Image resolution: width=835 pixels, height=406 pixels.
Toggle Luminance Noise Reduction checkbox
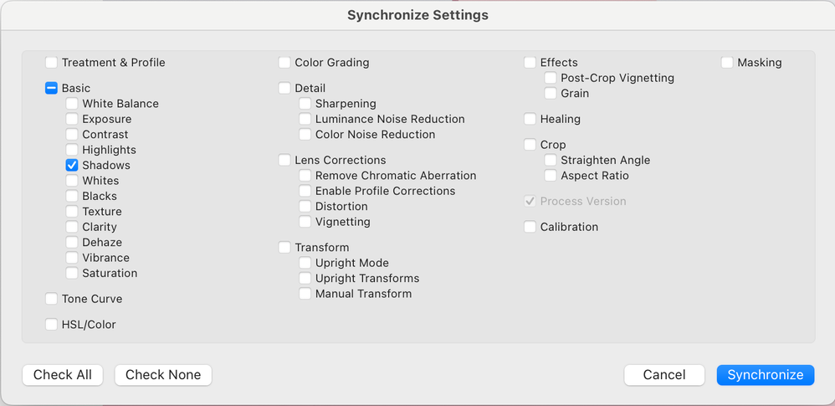(x=305, y=119)
